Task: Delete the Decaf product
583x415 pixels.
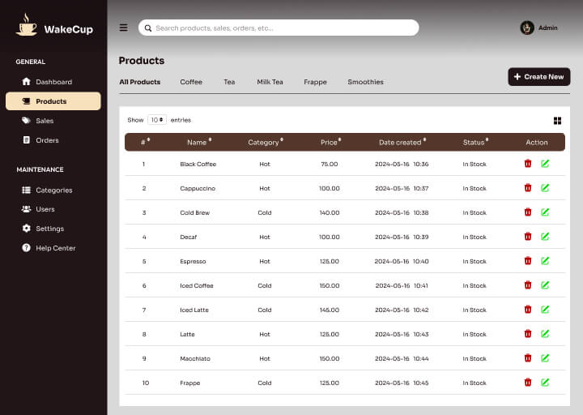Action: click(x=528, y=237)
